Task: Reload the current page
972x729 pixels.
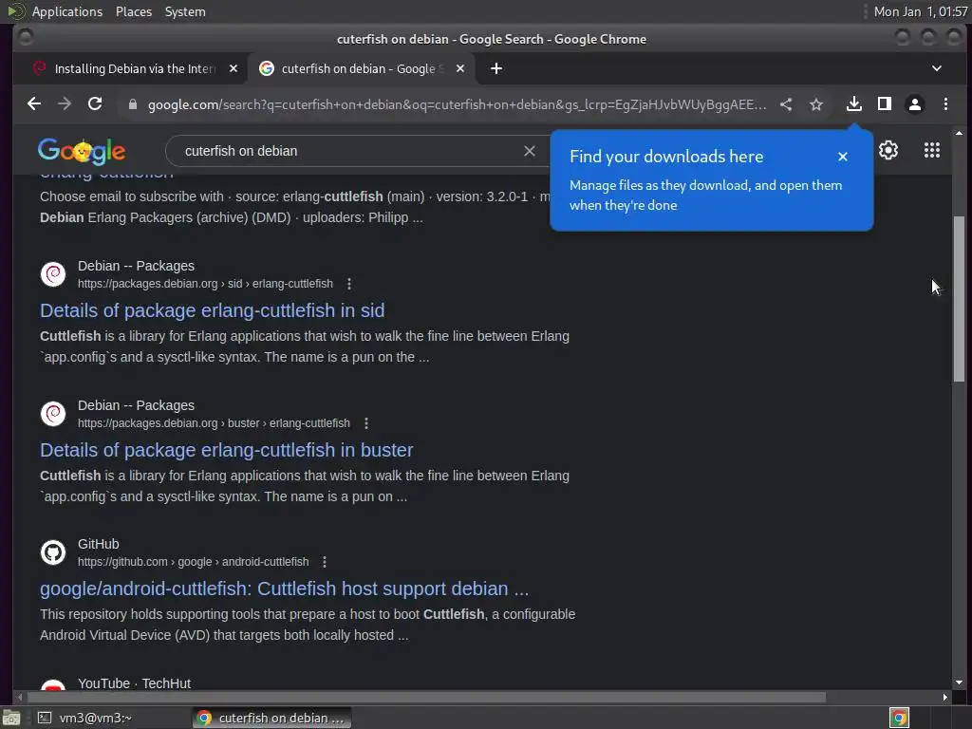Action: (x=95, y=104)
